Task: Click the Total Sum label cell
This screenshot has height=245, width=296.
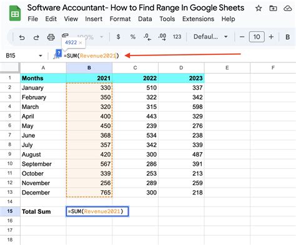Action: (43, 211)
